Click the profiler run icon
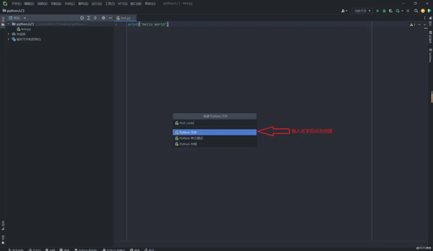Screen dimensions: 433x251 point(398,11)
